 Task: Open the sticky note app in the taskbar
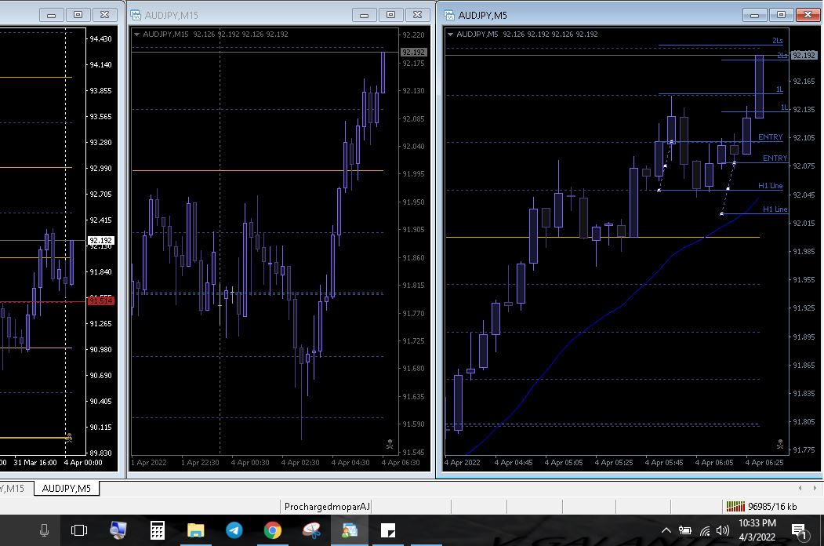[388, 530]
